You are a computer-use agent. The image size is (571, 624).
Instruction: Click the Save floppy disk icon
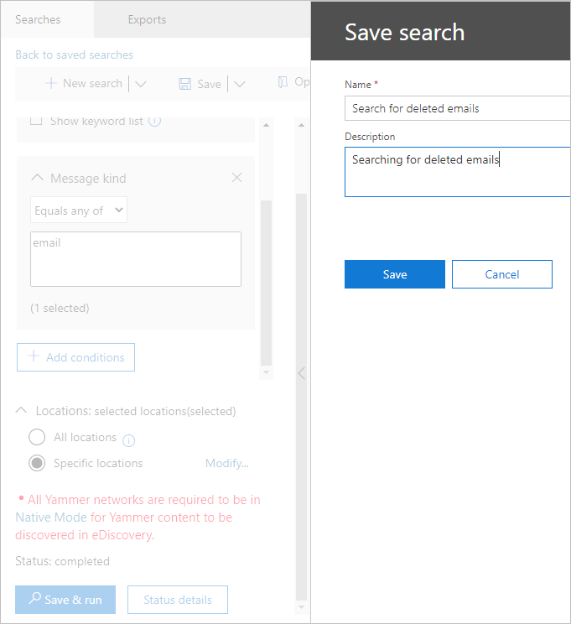tap(185, 84)
